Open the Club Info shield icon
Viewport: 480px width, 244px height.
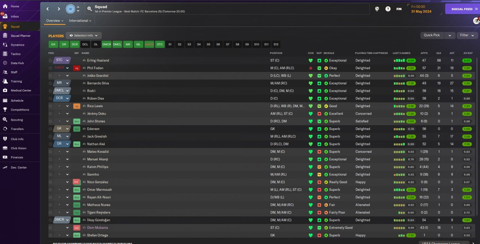tap(5, 139)
